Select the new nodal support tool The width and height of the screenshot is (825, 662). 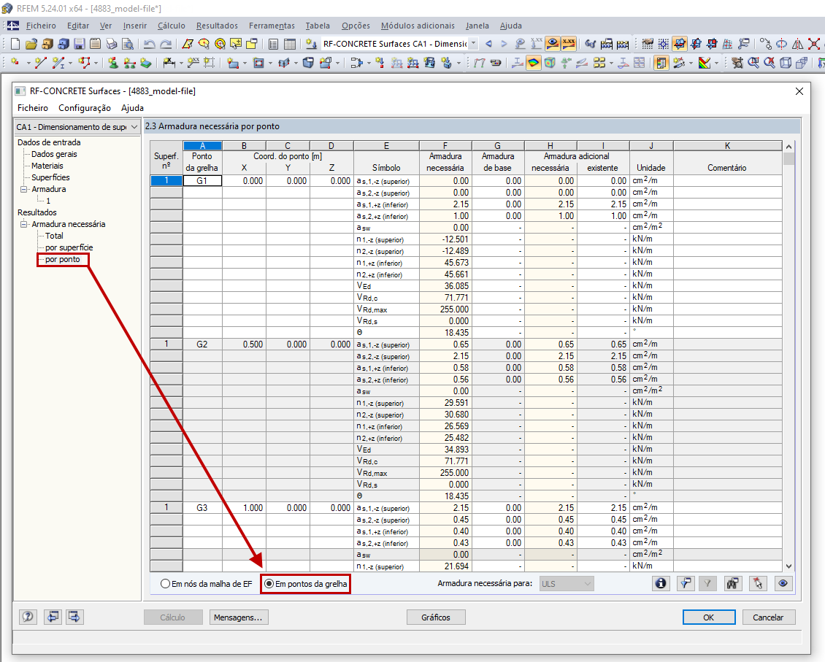[112, 63]
